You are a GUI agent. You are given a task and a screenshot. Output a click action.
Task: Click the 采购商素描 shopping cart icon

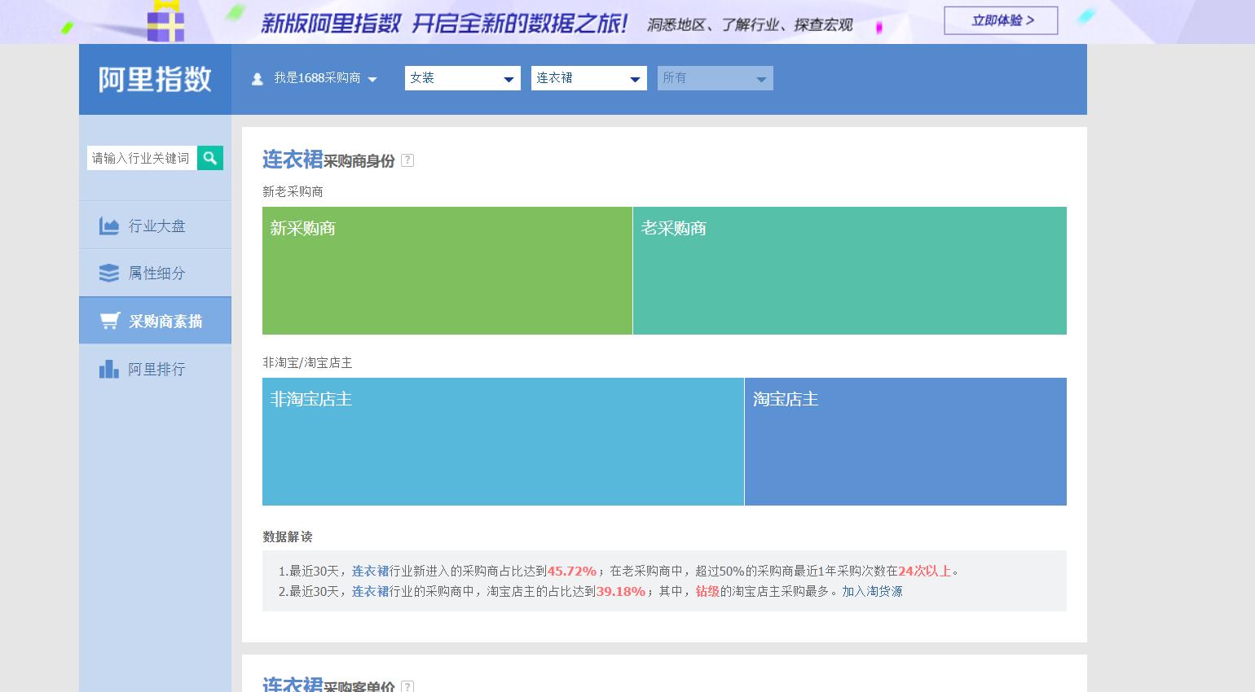pos(109,319)
